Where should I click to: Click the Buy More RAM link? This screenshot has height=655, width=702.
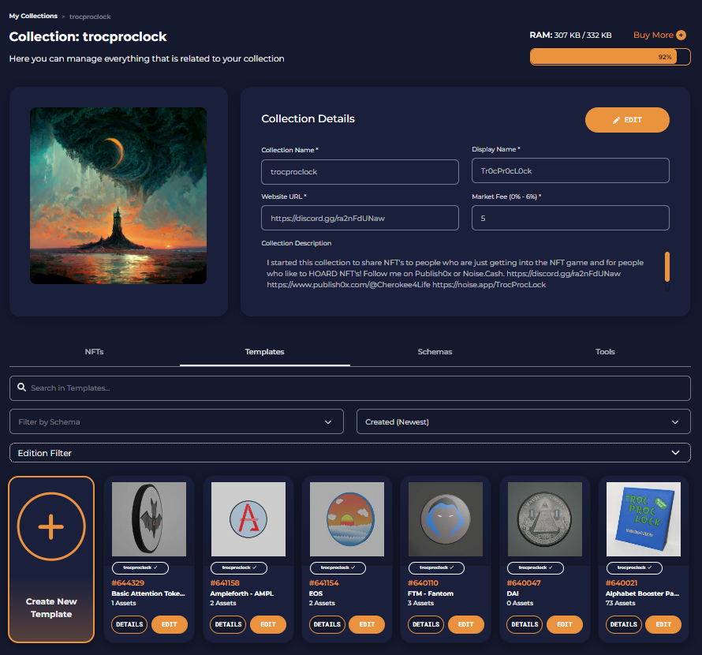click(653, 35)
